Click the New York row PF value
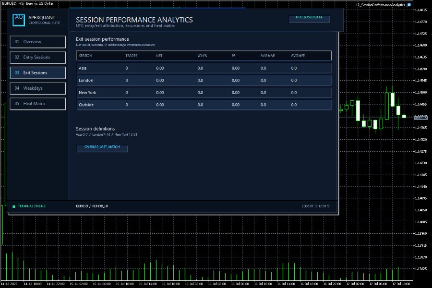The image size is (432, 288). pyautogui.click(x=236, y=93)
